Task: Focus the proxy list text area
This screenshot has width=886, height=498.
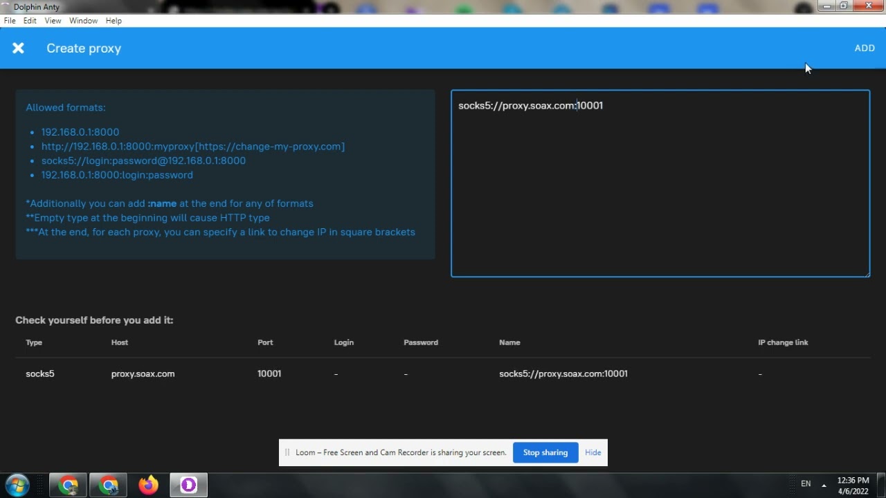Action: point(660,183)
